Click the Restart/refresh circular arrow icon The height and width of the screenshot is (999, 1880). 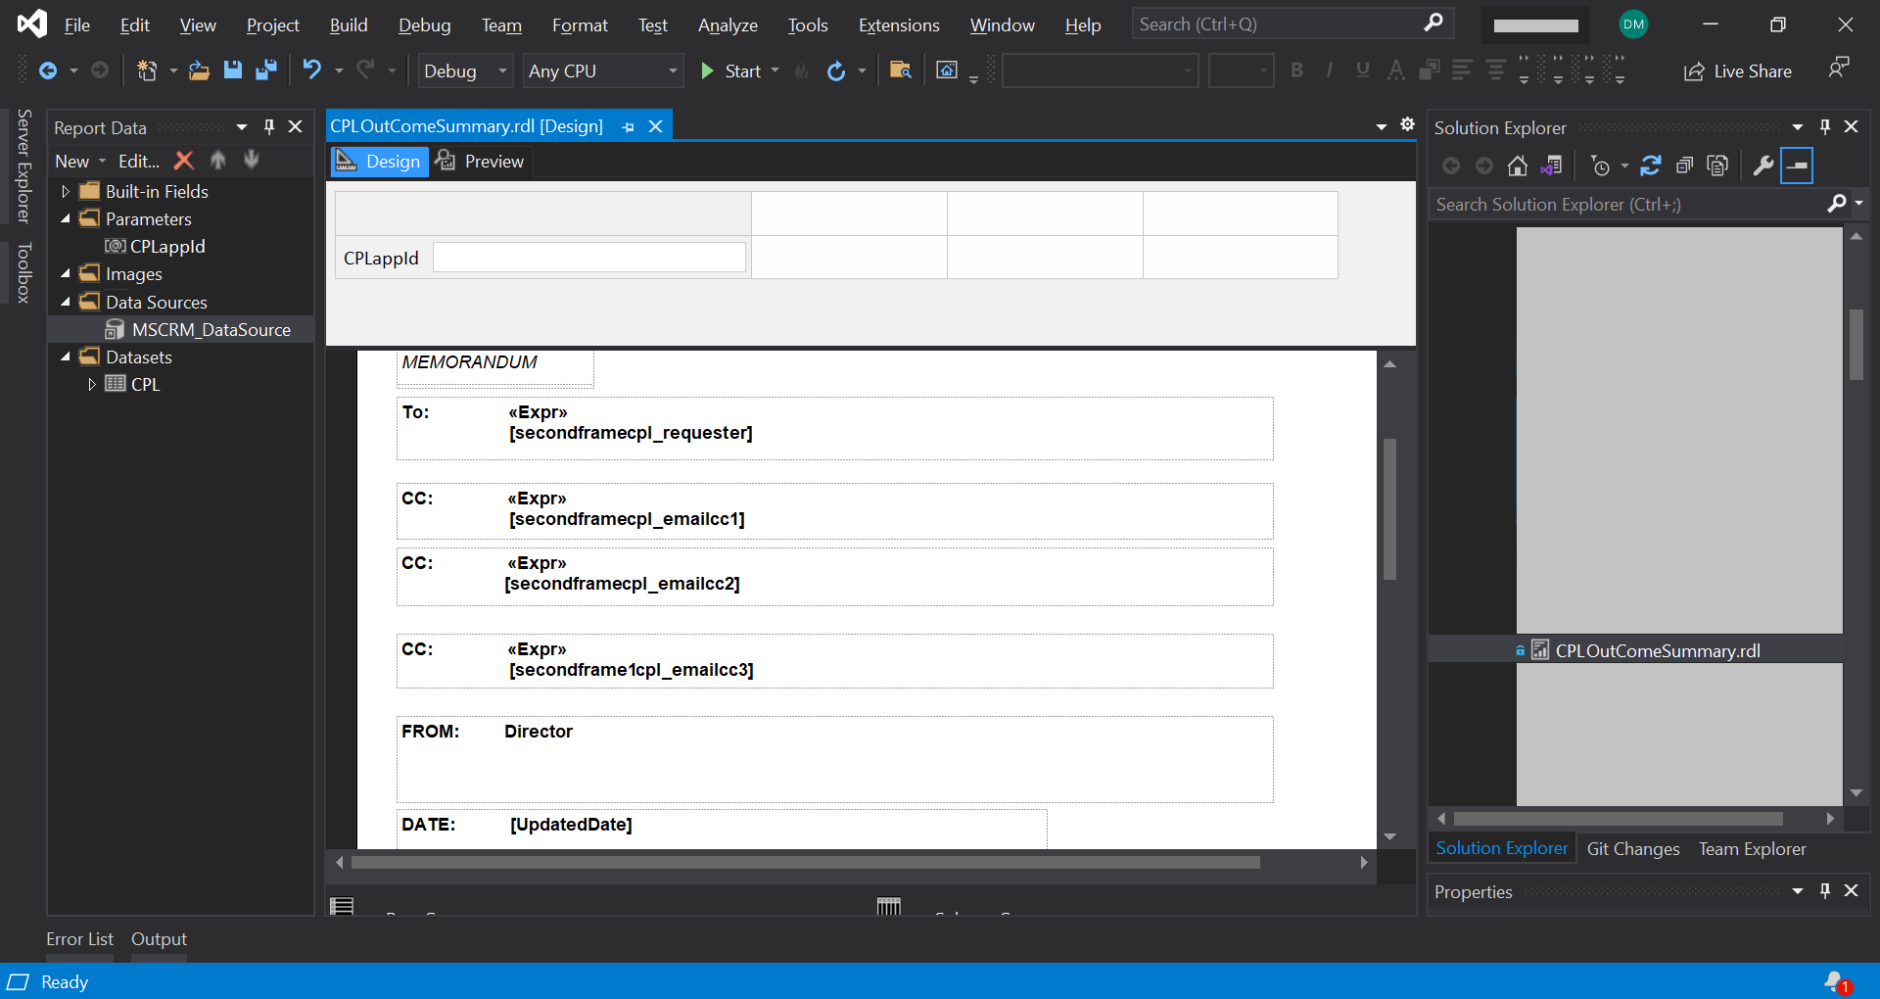[836, 71]
